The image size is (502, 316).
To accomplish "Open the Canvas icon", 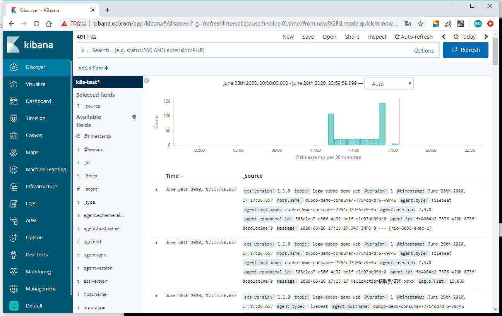I will click(14, 136).
